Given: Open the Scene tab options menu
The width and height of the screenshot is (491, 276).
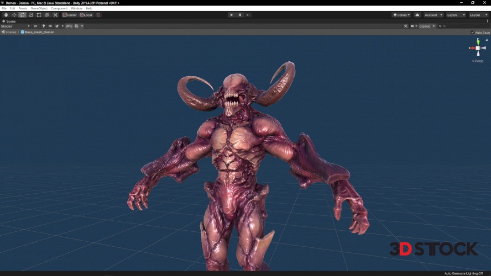Looking at the screenshot, I should [487, 22].
